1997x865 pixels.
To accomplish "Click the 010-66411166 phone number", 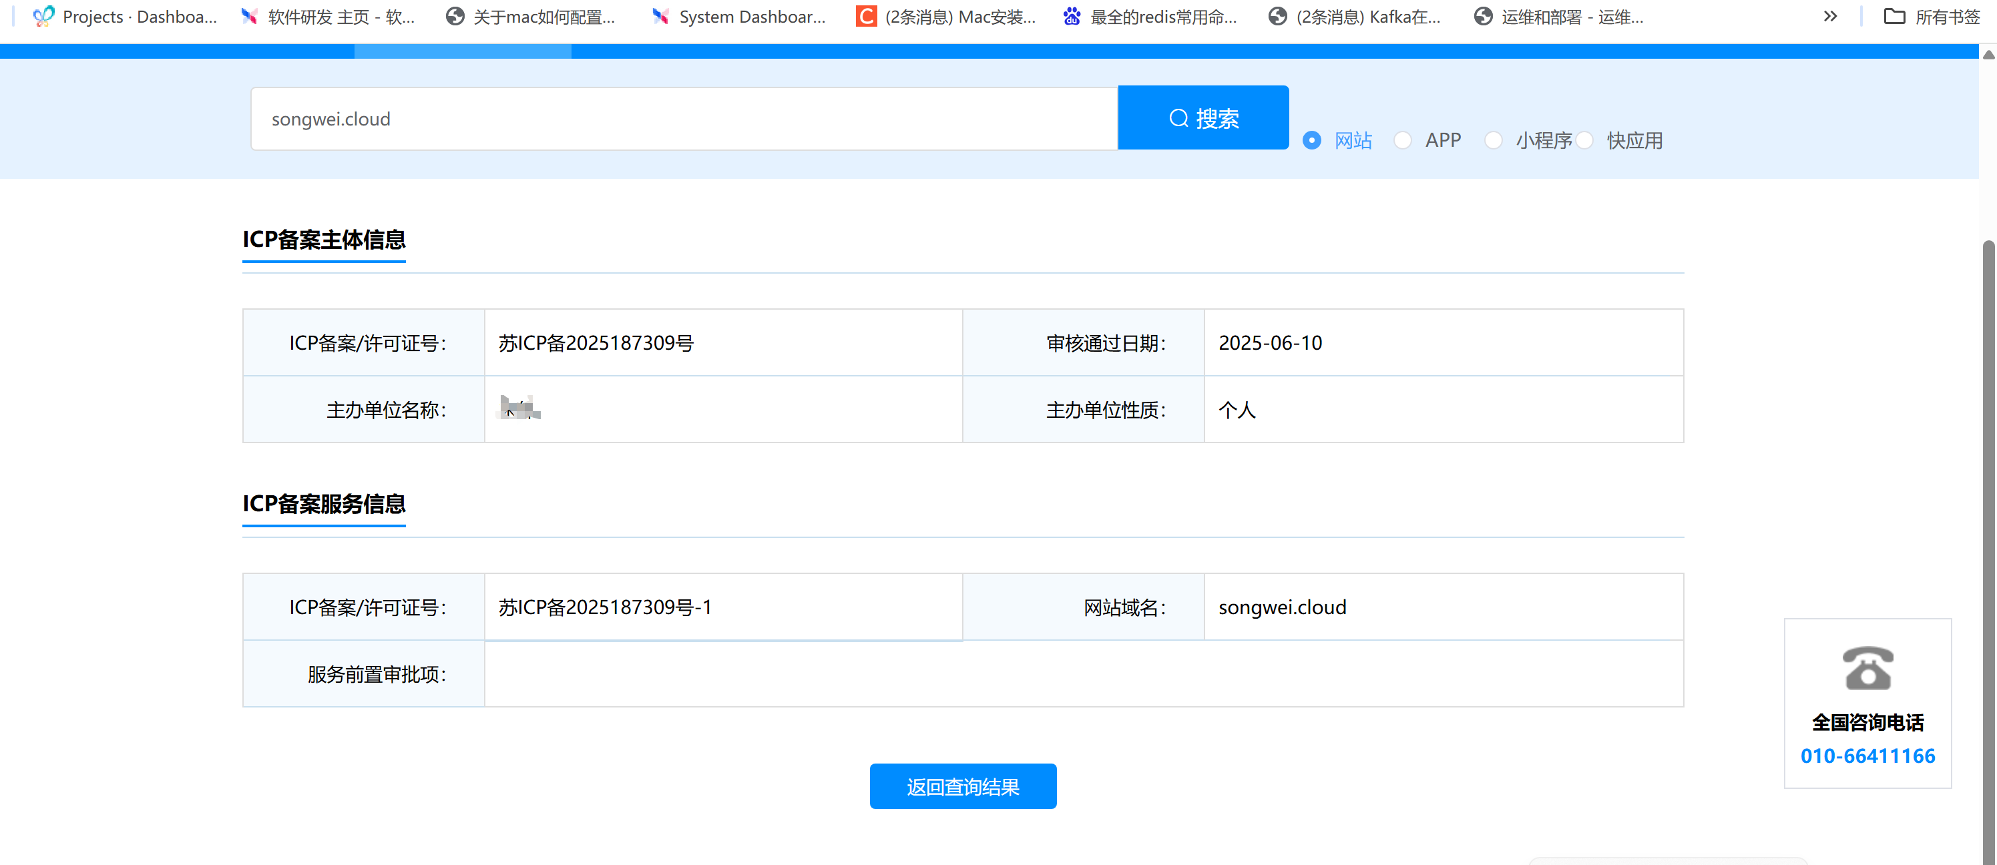I will [x=1867, y=756].
